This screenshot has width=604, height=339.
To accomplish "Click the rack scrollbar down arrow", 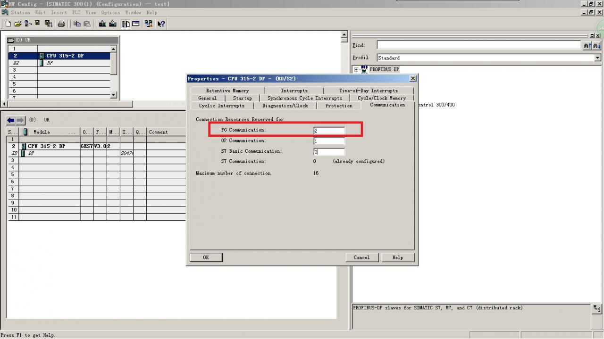I will 113,95.
